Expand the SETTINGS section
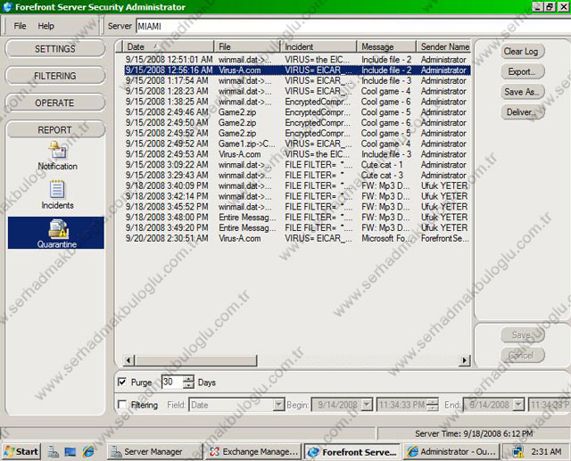This screenshot has width=571, height=461. point(55,49)
